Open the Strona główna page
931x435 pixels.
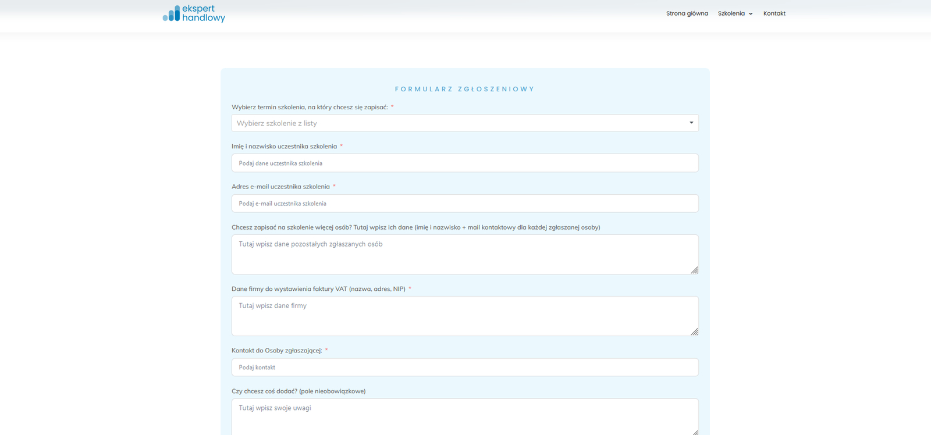tap(687, 13)
